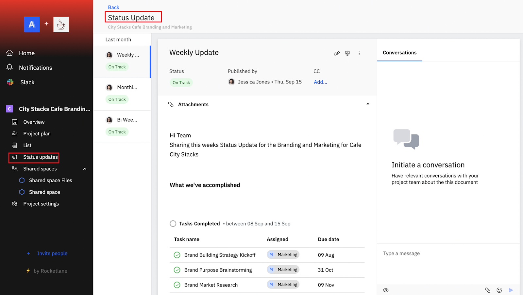
Task: Open the Shared space item
Action: tap(44, 192)
